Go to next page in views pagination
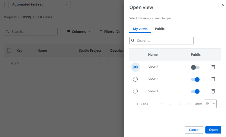Viewport: 226px width, 137px height. [x=180, y=104]
